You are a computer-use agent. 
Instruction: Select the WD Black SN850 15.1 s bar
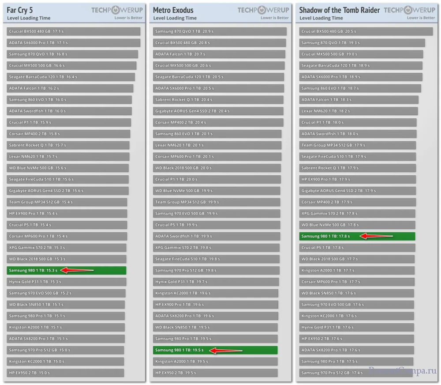point(66,305)
